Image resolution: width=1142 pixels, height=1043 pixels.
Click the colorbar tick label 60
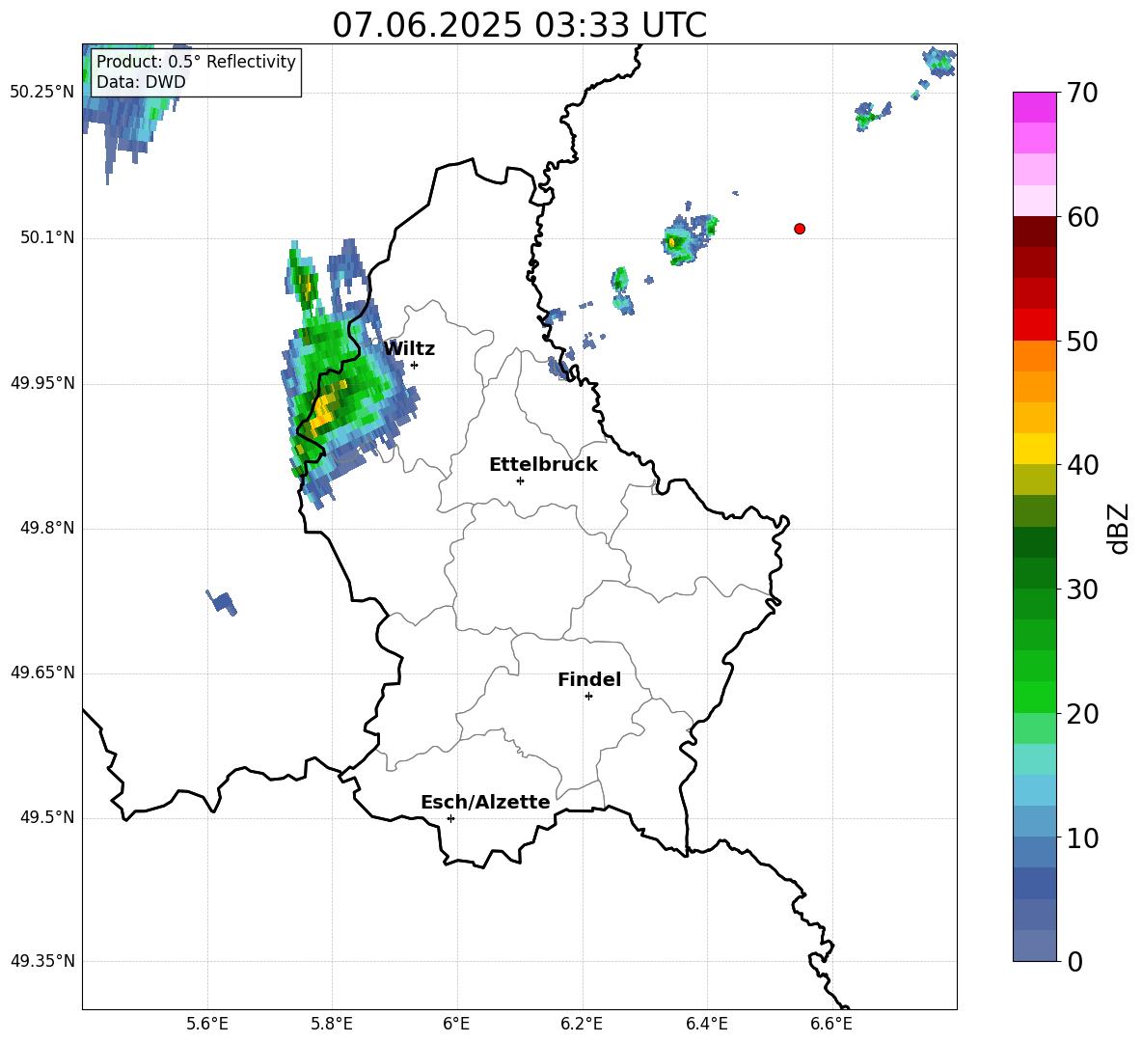[1082, 217]
